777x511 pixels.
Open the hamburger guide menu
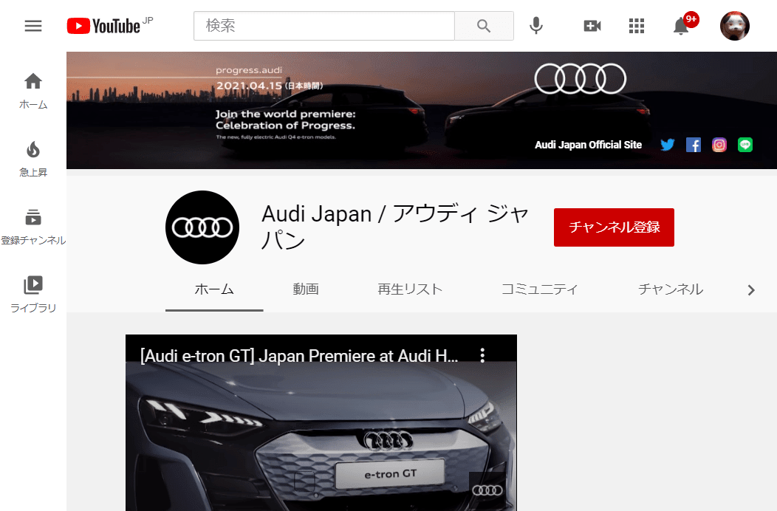33,26
